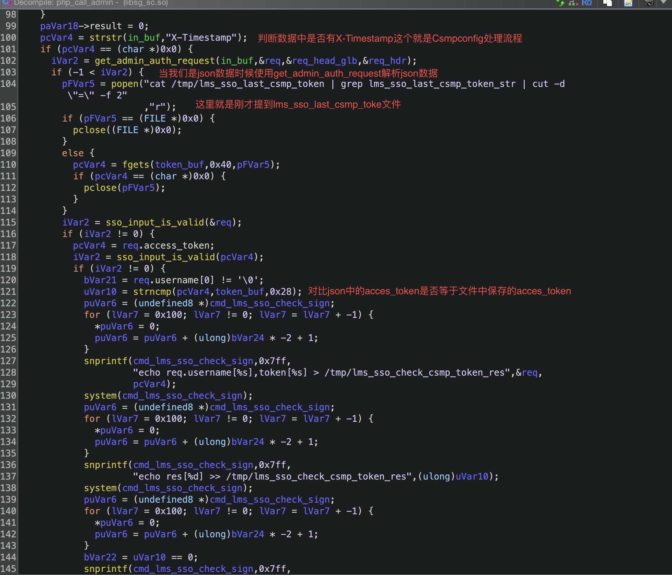Click line number 100 in gutter
This screenshot has height=575, width=672.
point(9,38)
